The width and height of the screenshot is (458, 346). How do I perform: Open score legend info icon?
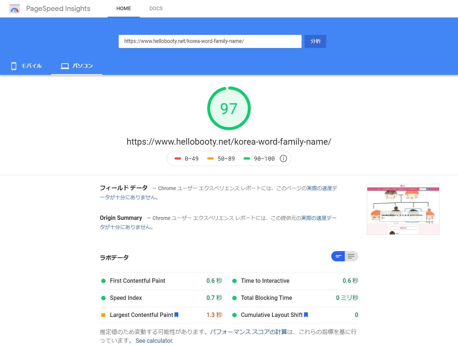tap(283, 158)
